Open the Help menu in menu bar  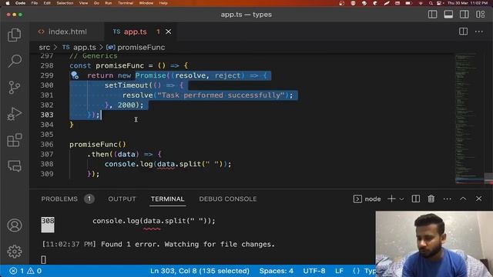[x=163, y=3]
